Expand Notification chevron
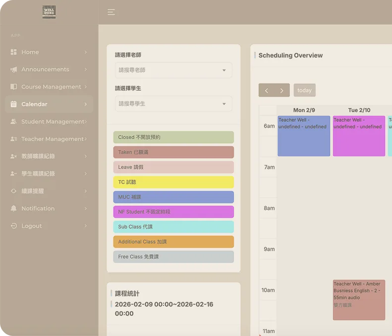Image resolution: width=392 pixels, height=336 pixels. (x=86, y=208)
